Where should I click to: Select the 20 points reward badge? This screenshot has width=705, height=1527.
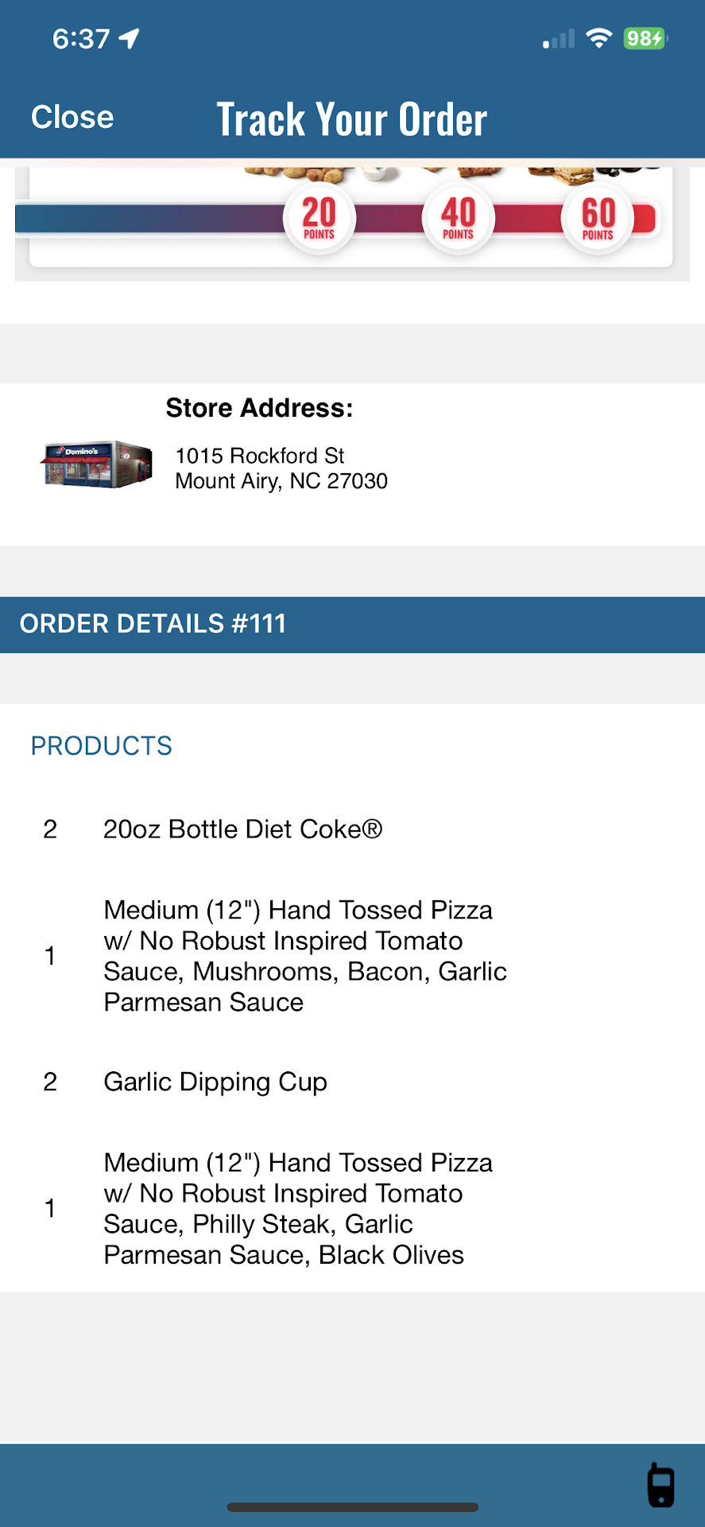[319, 218]
